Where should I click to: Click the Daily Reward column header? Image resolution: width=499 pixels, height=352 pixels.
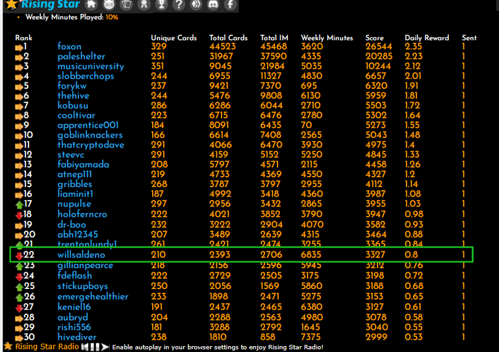coord(427,38)
